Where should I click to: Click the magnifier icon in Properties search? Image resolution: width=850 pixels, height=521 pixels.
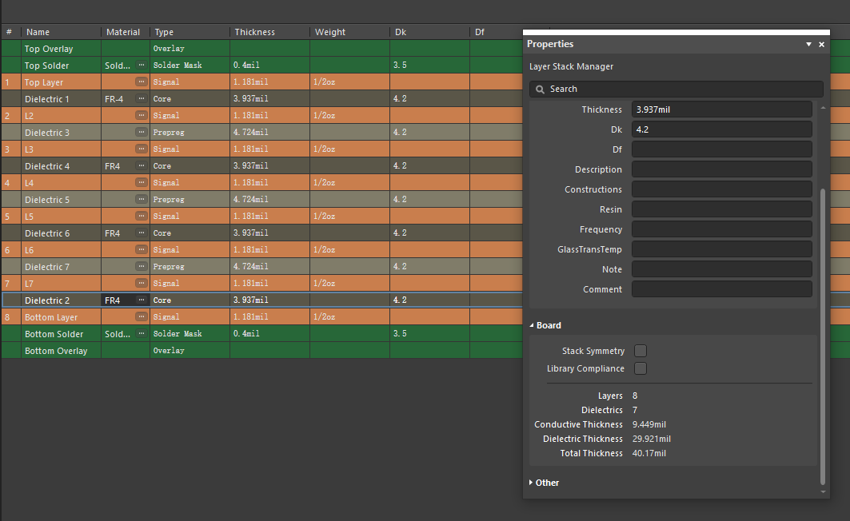tap(541, 89)
